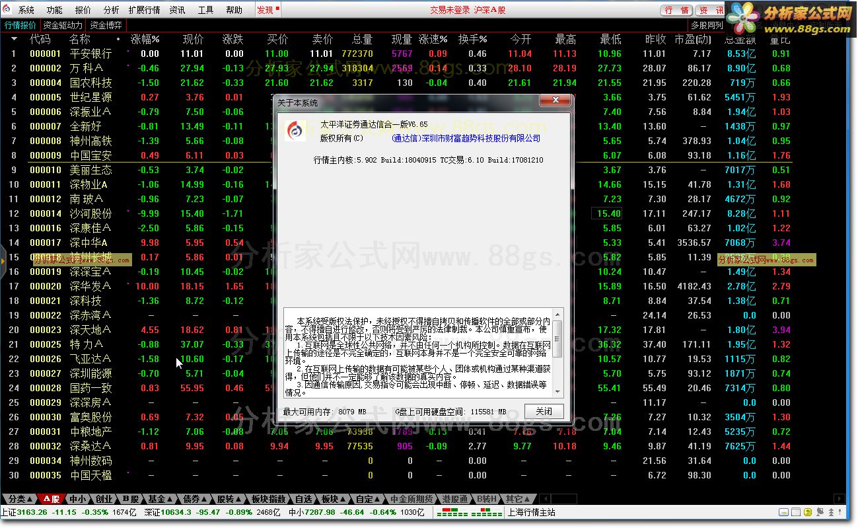This screenshot has width=858, height=528.
Task: Close the 关于本系统 dialog with X
Action: 555,101
